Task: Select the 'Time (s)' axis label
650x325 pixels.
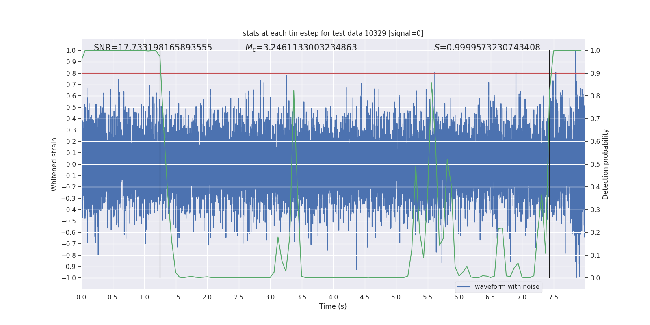Action: [x=333, y=306]
